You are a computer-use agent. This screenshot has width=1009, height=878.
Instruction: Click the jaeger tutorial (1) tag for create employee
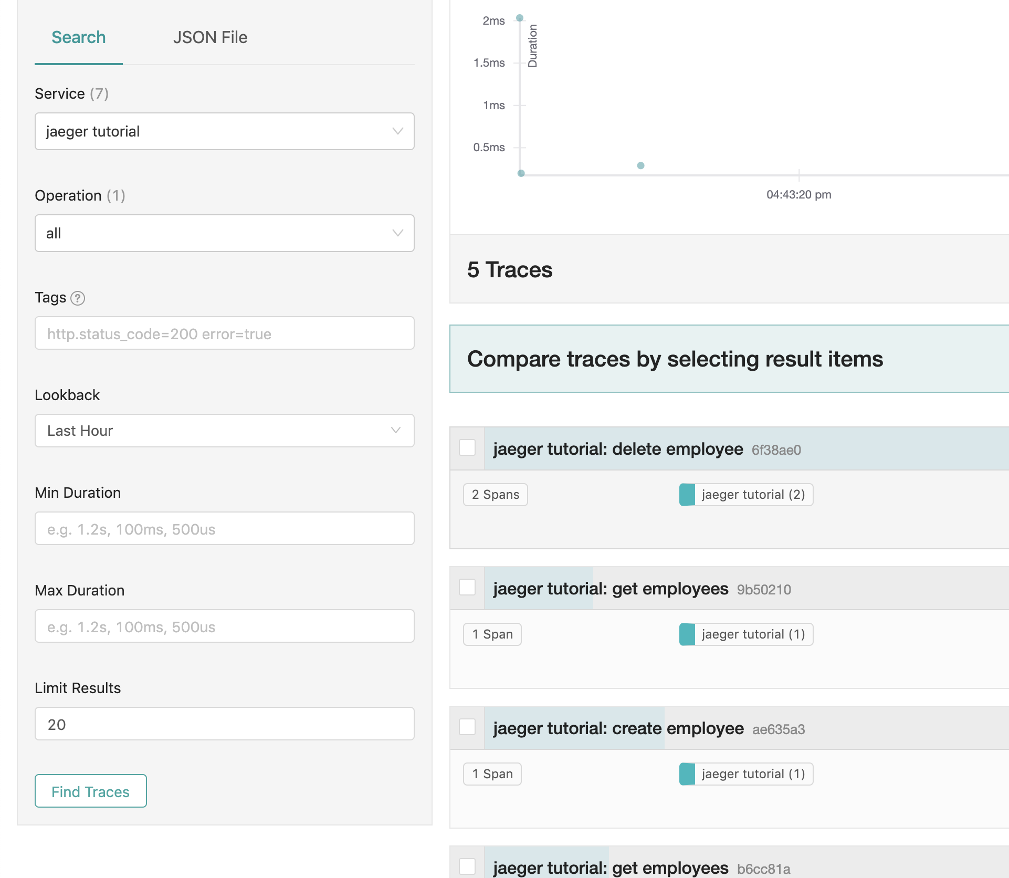coord(746,774)
